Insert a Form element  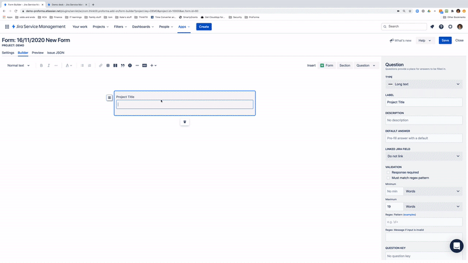[326, 65]
